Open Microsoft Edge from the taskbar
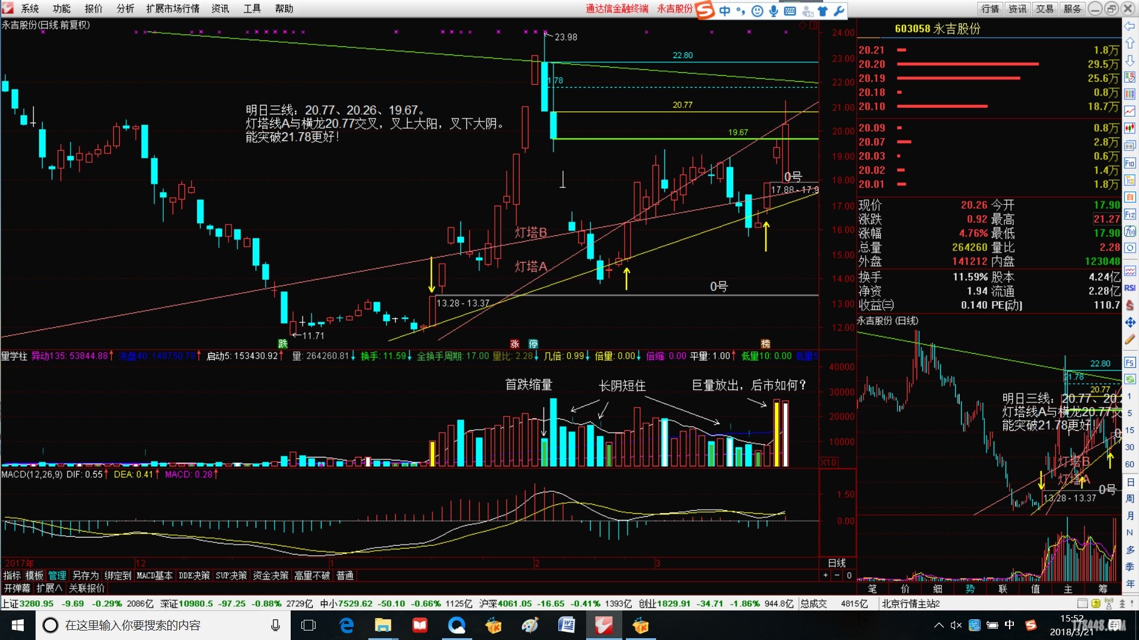The image size is (1139, 640). pyautogui.click(x=346, y=625)
